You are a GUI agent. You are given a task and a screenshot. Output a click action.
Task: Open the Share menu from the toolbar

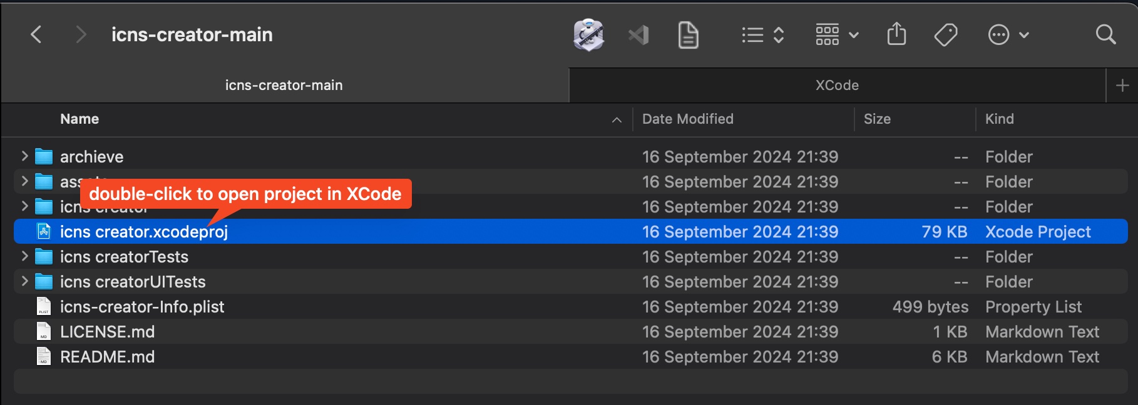click(897, 34)
